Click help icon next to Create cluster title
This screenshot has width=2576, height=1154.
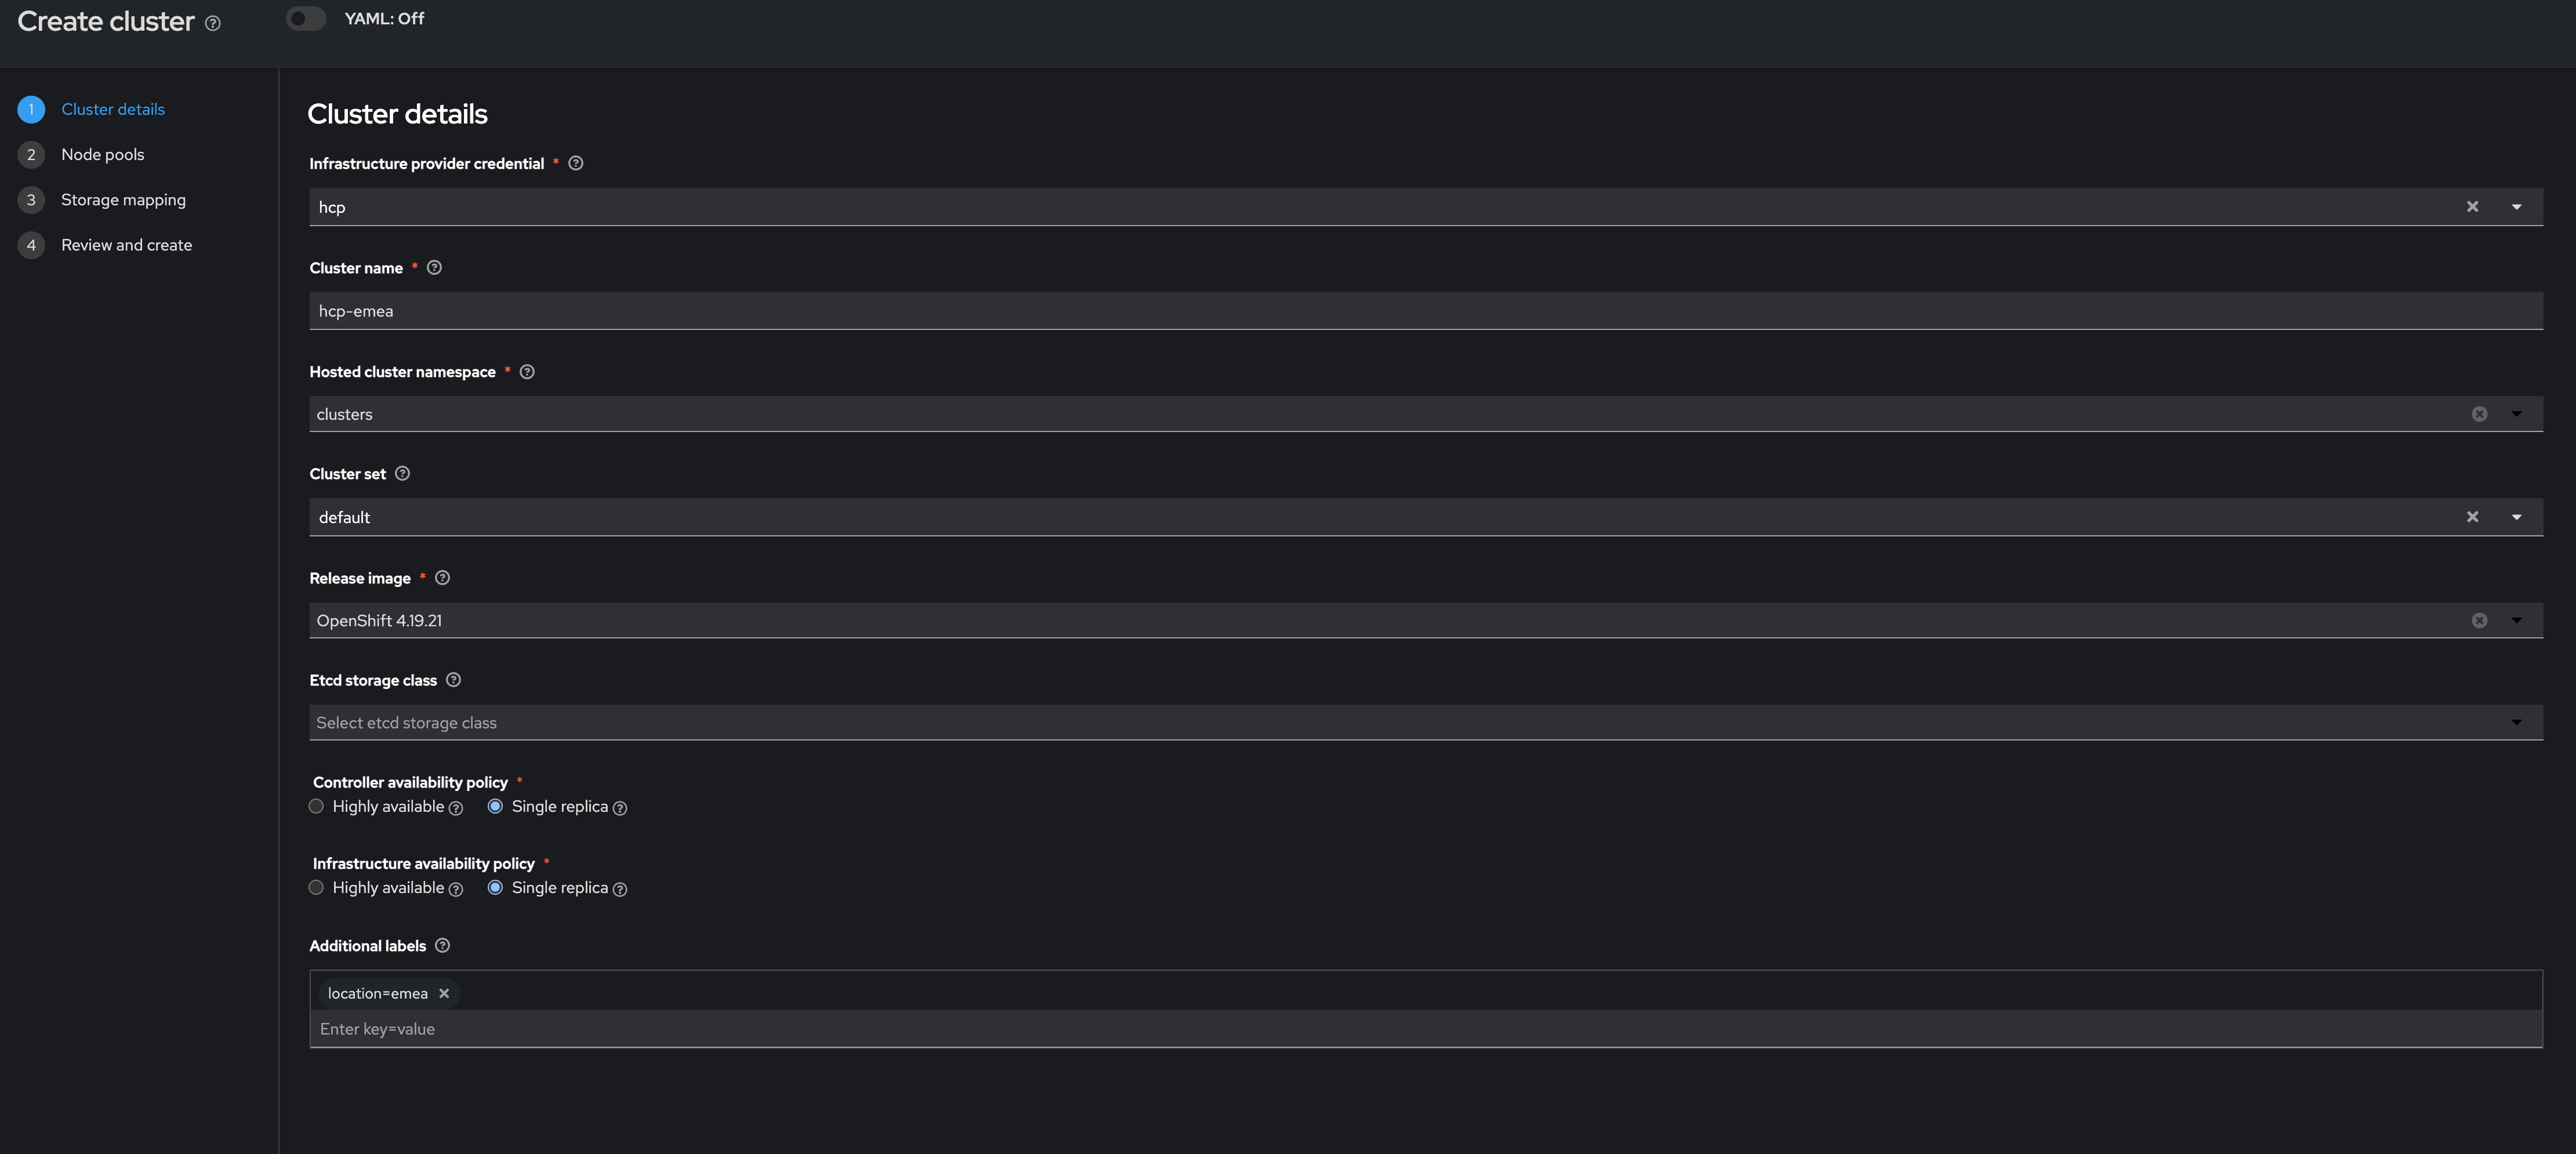213,23
